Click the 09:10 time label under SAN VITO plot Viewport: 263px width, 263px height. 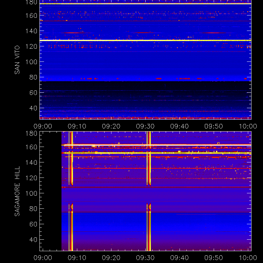click(77, 126)
